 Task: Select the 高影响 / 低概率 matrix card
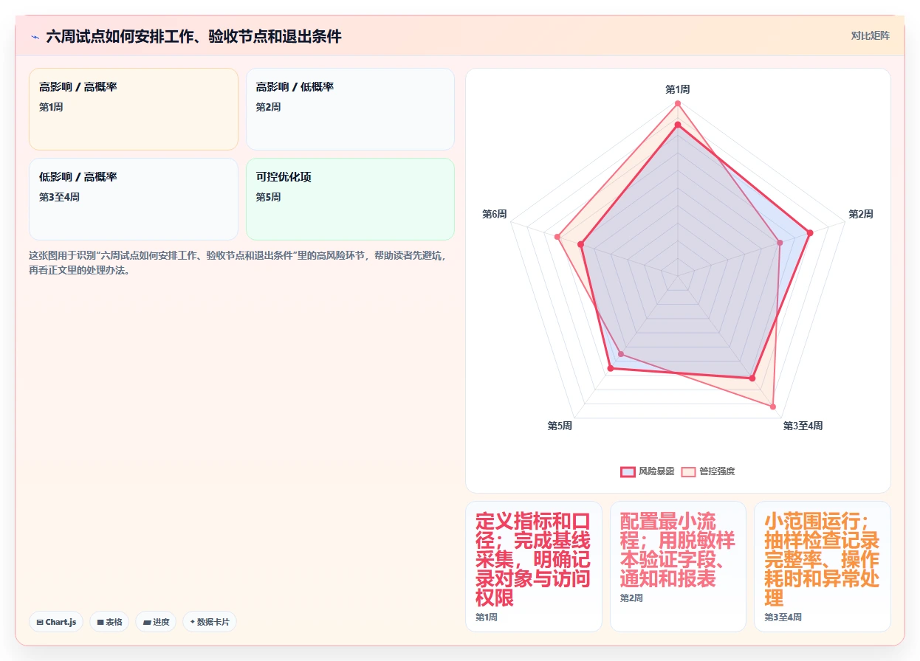point(350,109)
